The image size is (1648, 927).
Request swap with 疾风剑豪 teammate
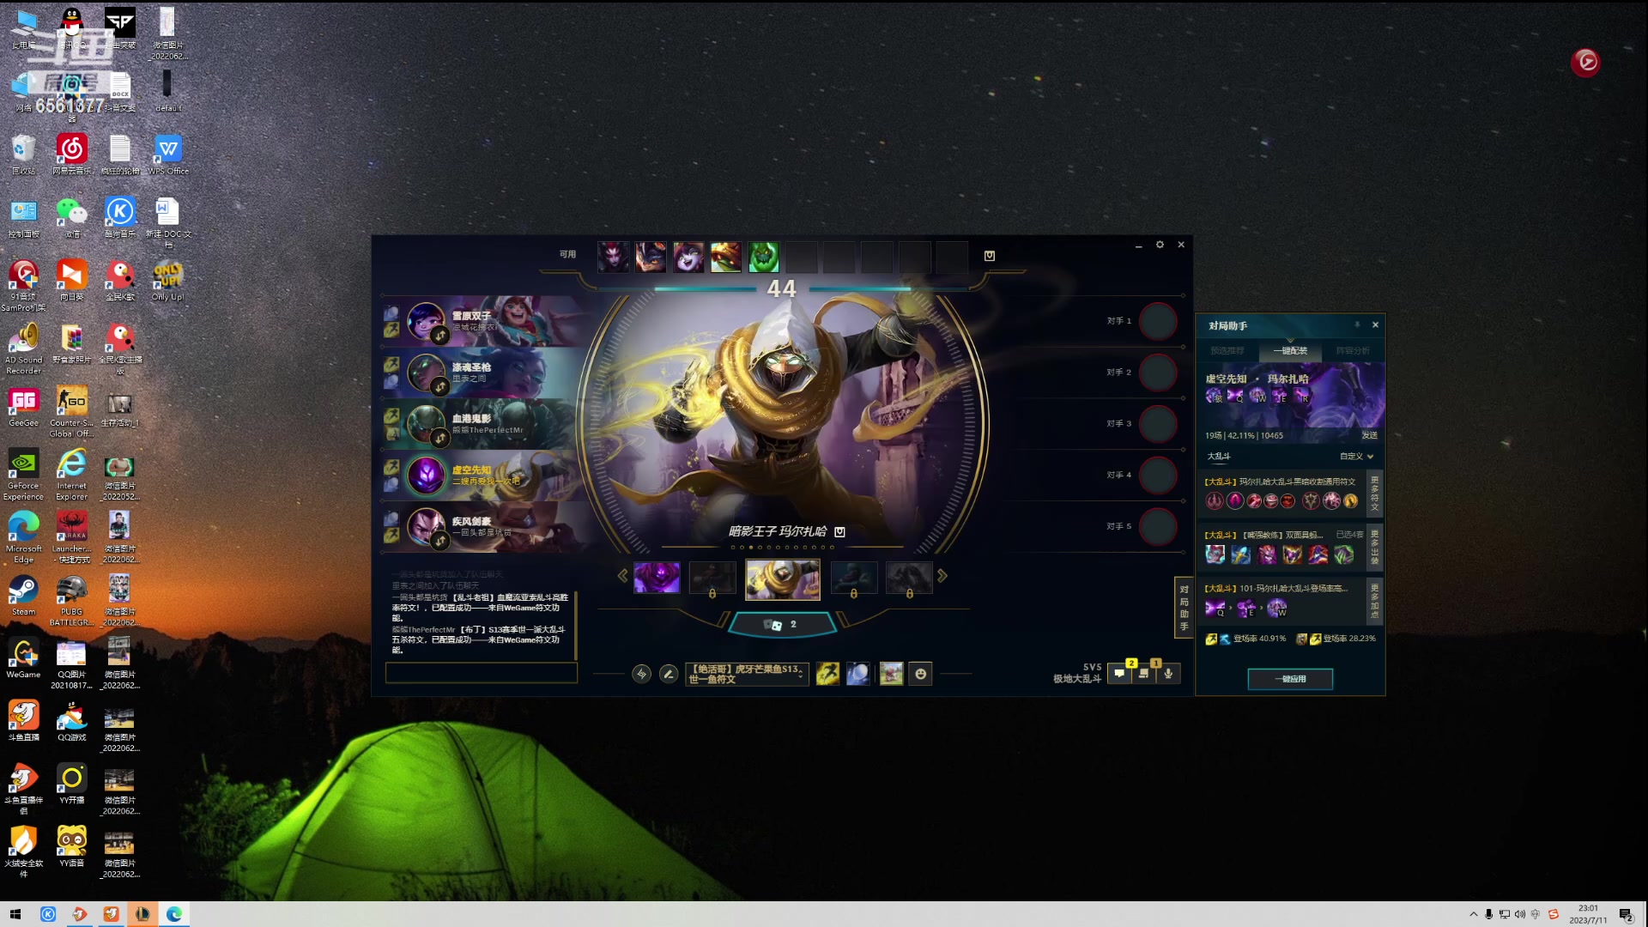tap(440, 542)
